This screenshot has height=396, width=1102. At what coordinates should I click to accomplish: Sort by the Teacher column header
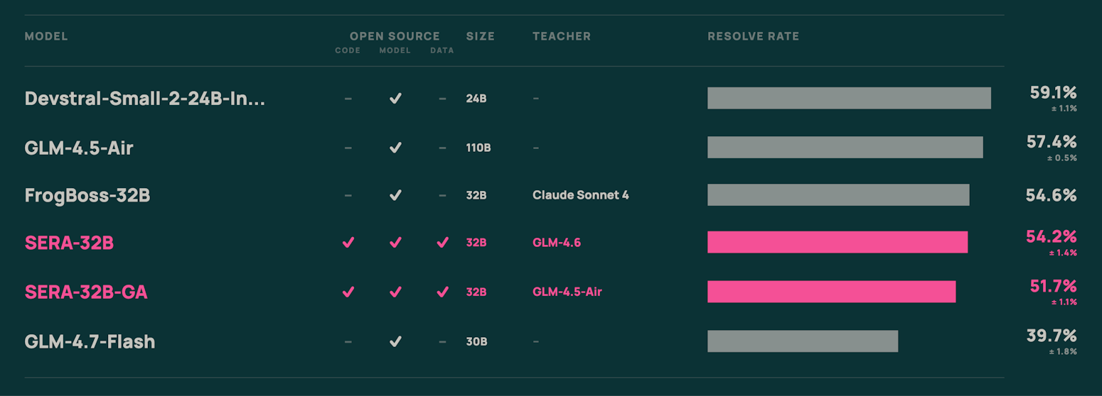561,36
